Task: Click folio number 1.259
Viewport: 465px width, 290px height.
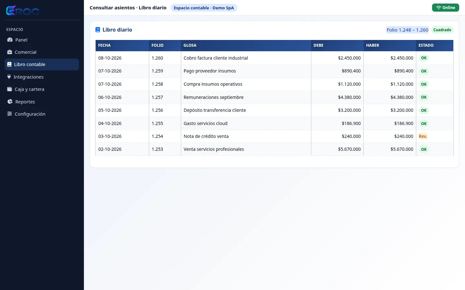Action: (157, 71)
